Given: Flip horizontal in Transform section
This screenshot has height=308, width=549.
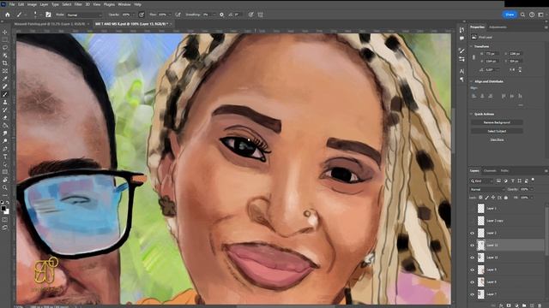Looking at the screenshot, I should [x=513, y=69].
